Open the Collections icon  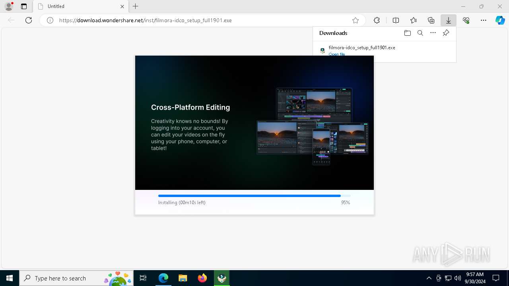click(x=431, y=20)
